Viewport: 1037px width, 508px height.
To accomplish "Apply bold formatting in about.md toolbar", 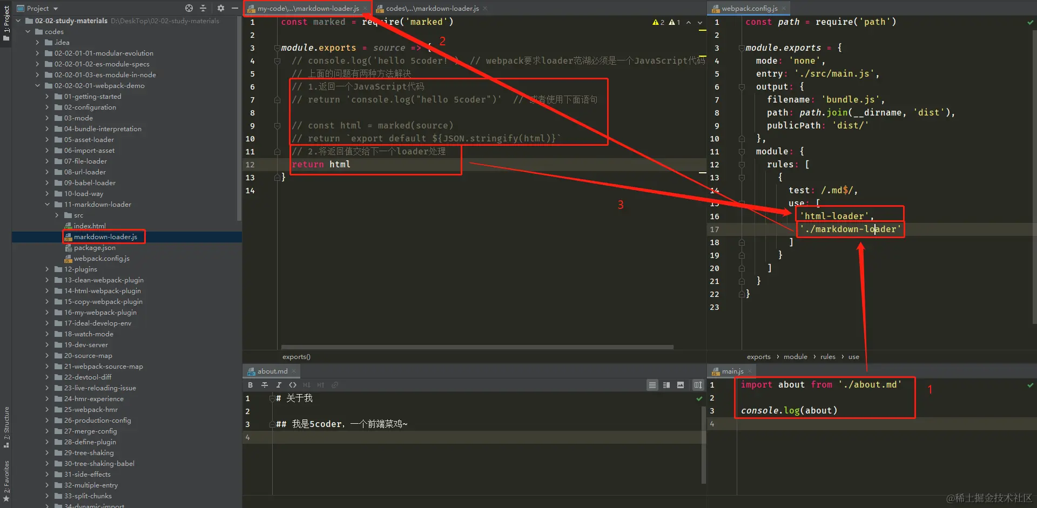I will click(250, 385).
